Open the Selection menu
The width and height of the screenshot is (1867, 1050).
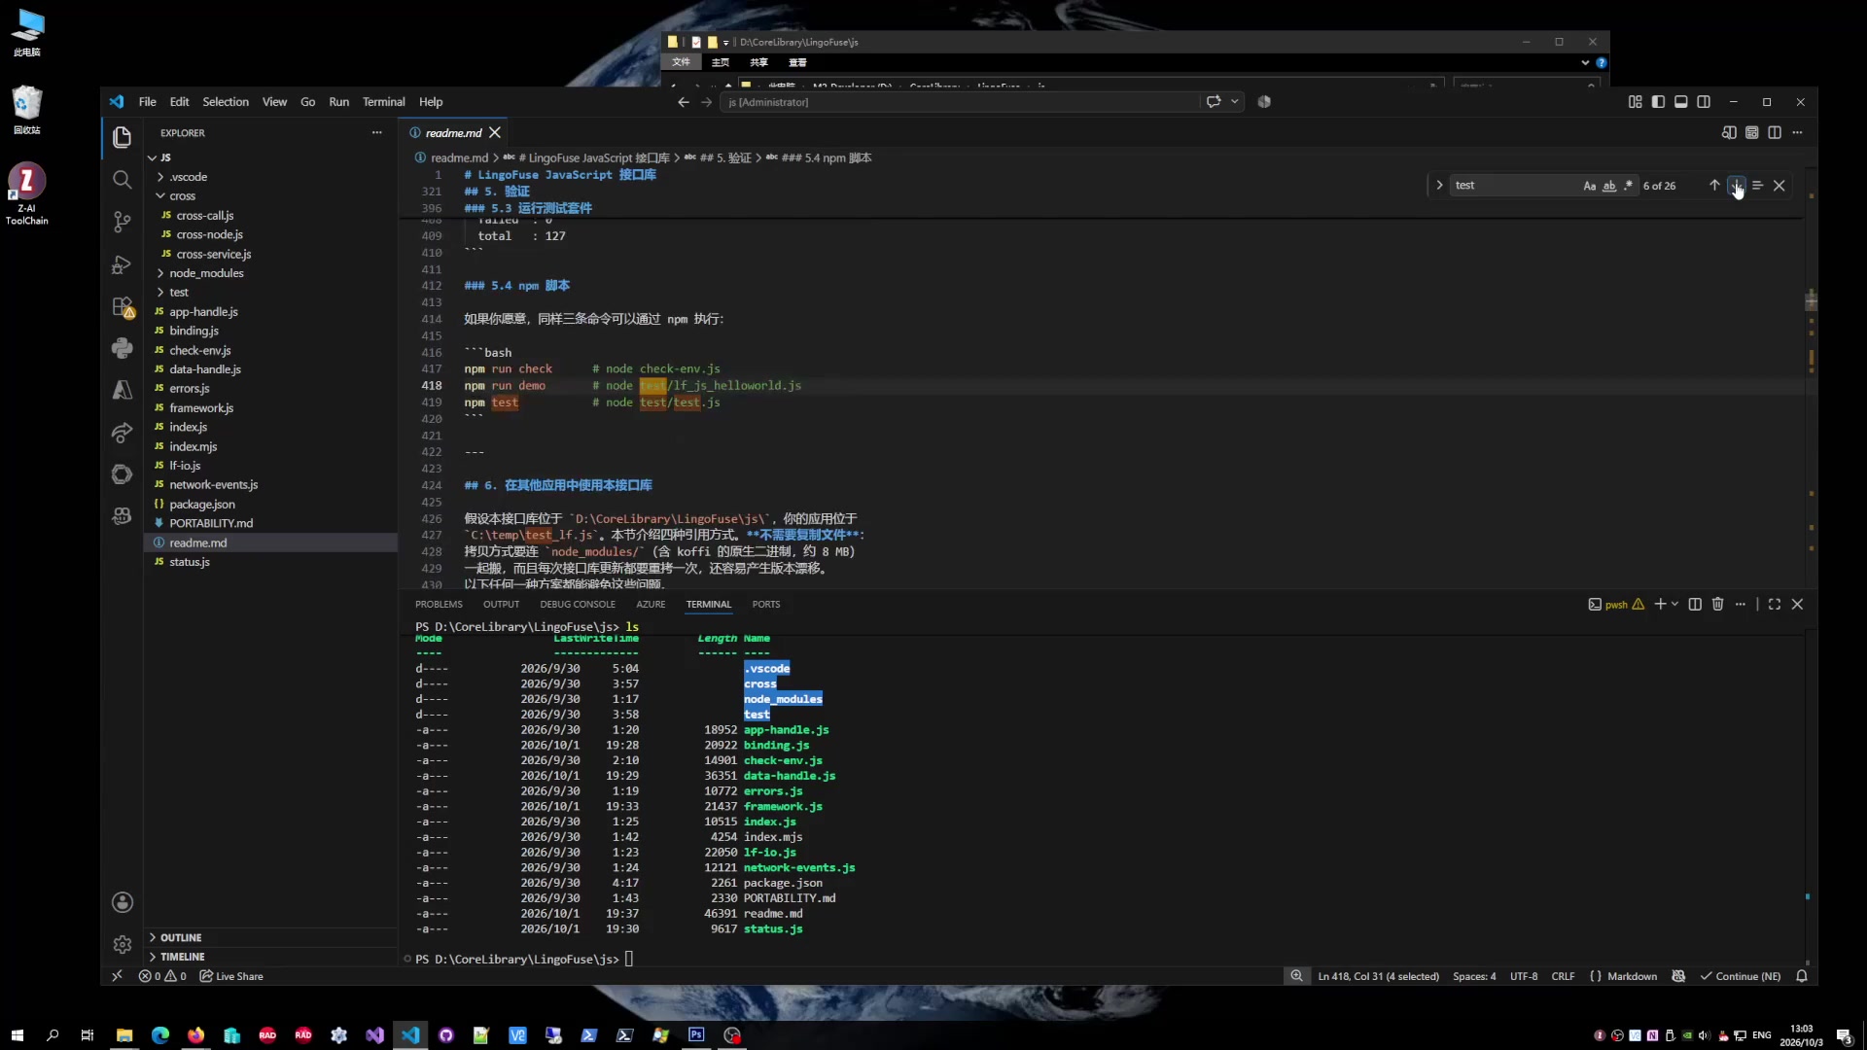[225, 101]
